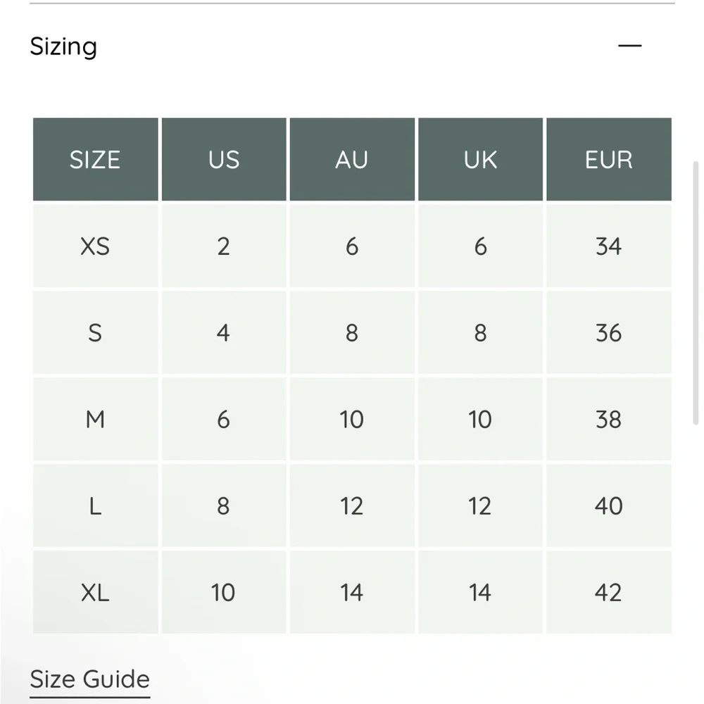Viewport: 704px width, 704px height.
Task: Select the UK column header
Action: pyautogui.click(x=480, y=160)
